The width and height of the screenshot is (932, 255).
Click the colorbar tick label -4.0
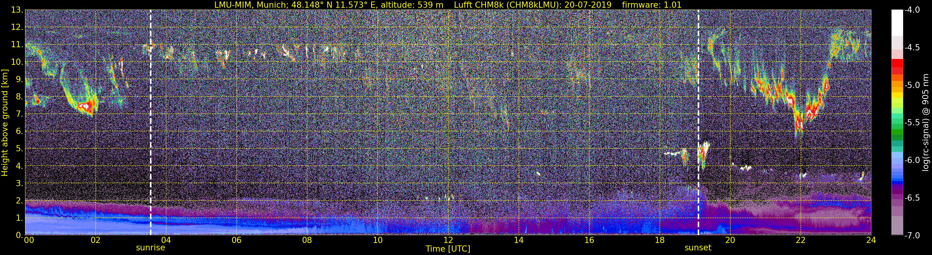click(x=912, y=10)
